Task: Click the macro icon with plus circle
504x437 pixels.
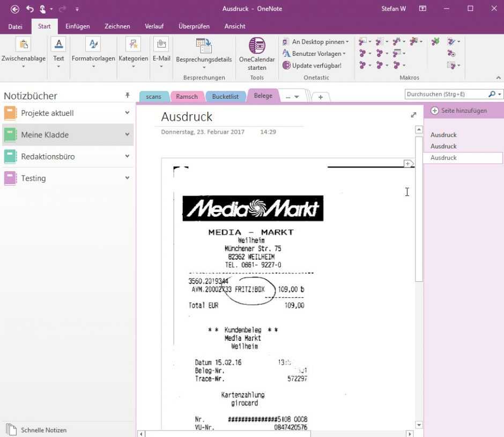Action: (451, 54)
